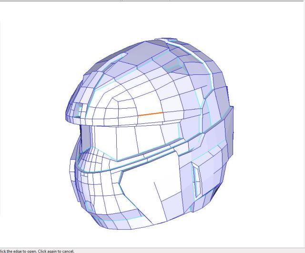This screenshot has height=253, width=305.
Task: Click status bar text "Click the edge to open"
Action: [x=18, y=251]
